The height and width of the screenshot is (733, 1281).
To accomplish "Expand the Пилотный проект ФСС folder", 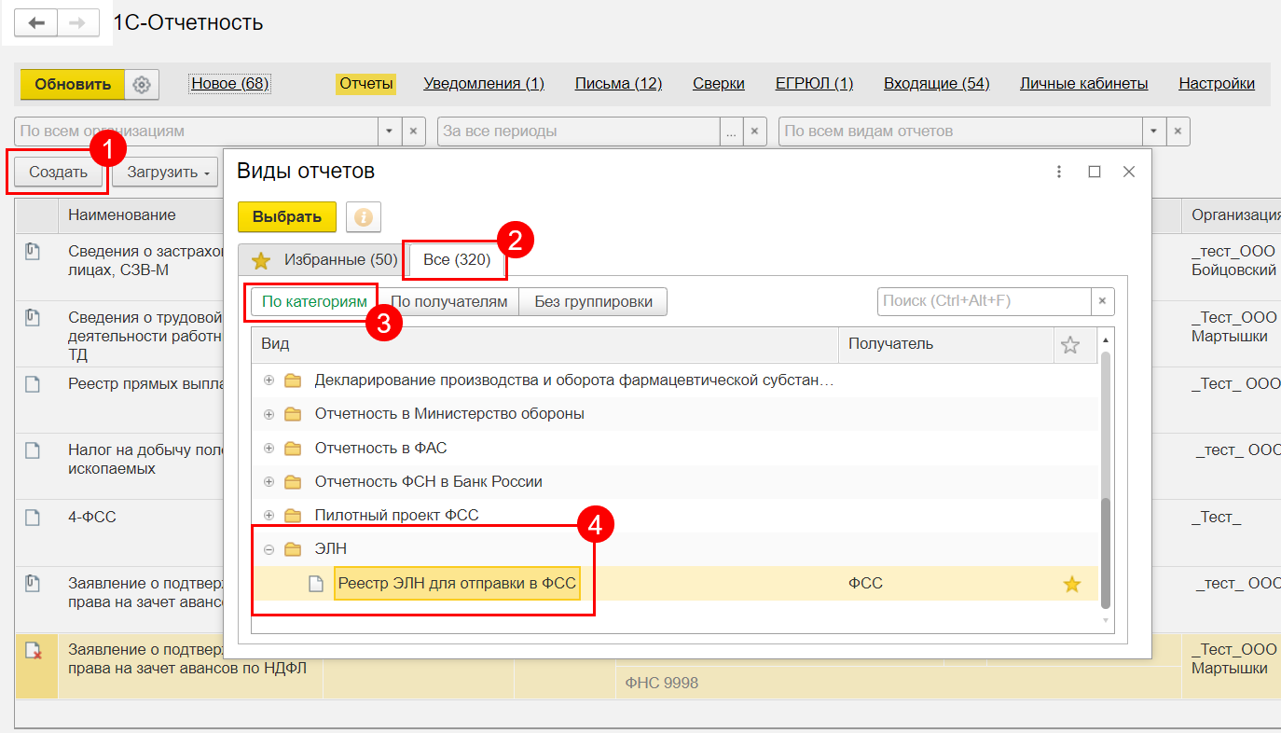I will tap(269, 516).
